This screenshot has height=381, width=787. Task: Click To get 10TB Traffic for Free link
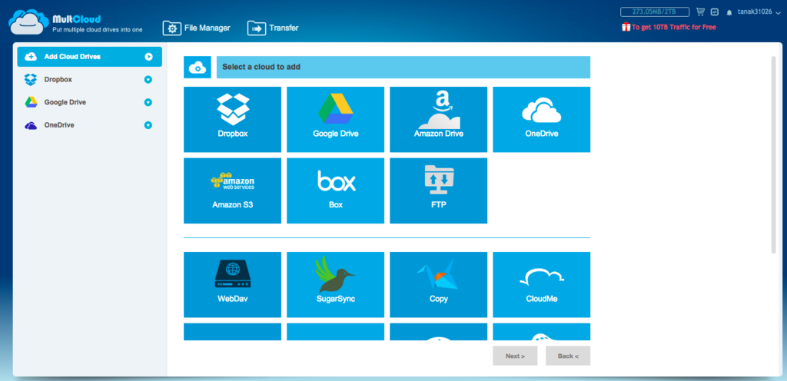pos(673,27)
